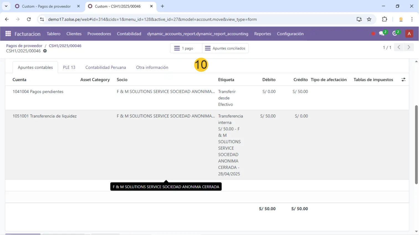The image size is (419, 235).
Task: Close the Pagos de proveedor browser tab
Action: point(78,6)
